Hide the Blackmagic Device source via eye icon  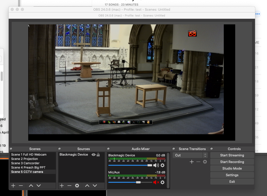click(94, 155)
